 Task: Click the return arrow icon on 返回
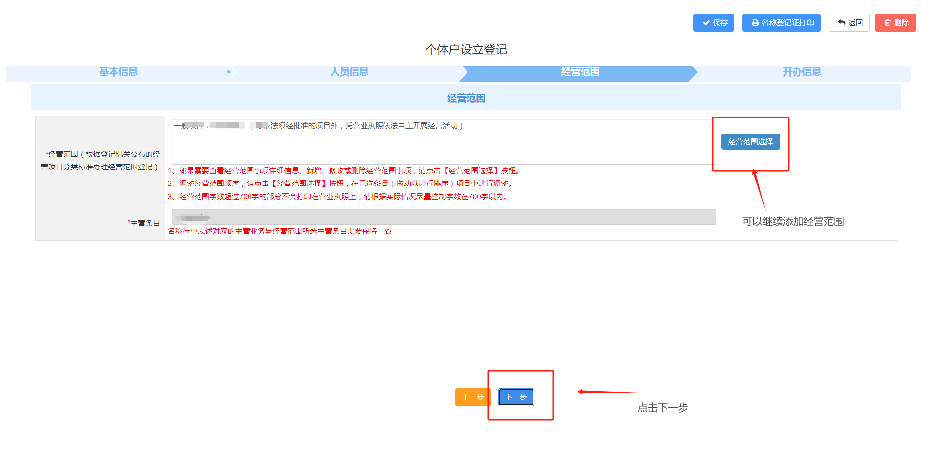pos(841,23)
